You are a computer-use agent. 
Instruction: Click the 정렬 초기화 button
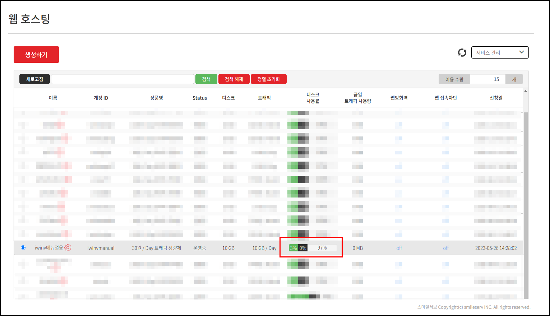[269, 79]
